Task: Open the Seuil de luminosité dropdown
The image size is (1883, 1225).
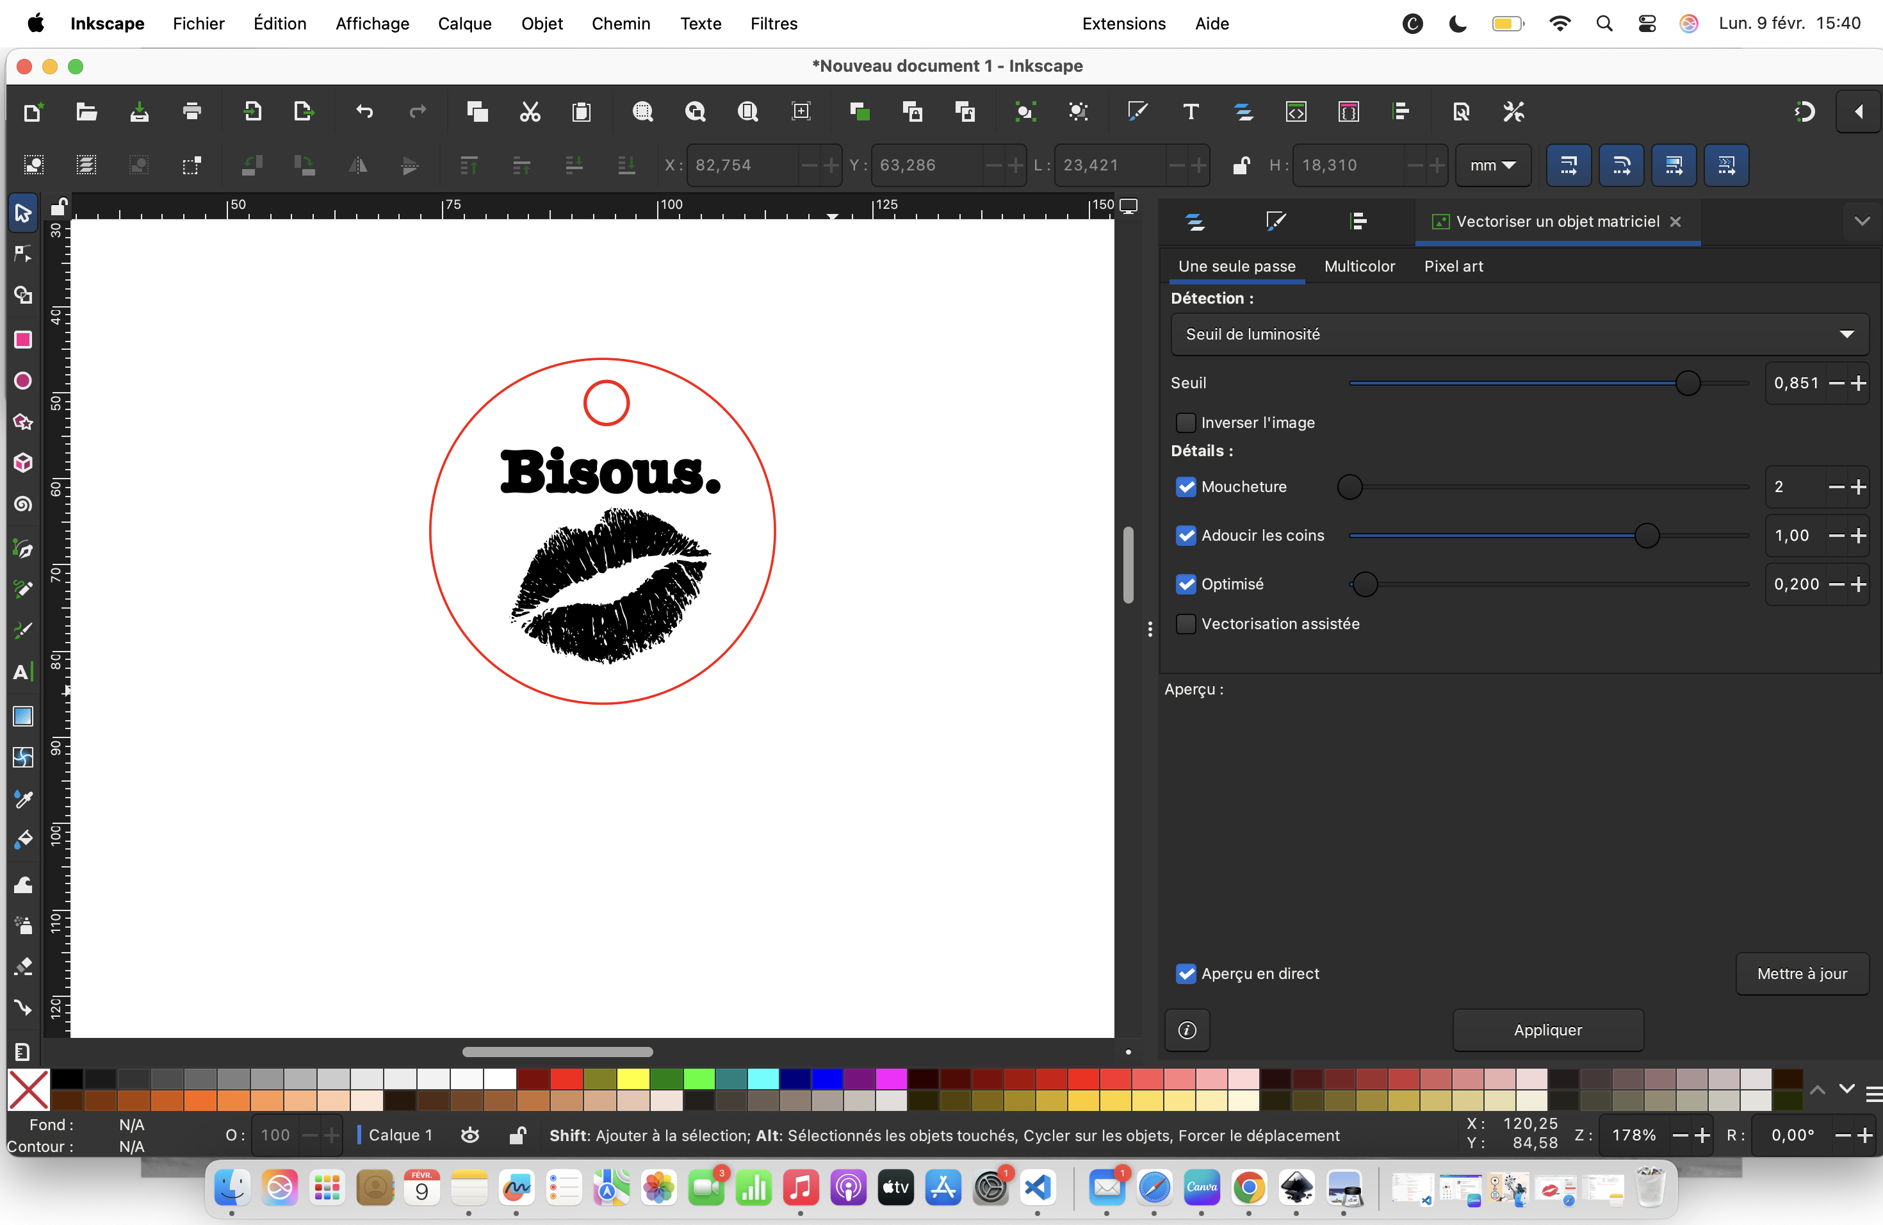Action: coord(1519,334)
